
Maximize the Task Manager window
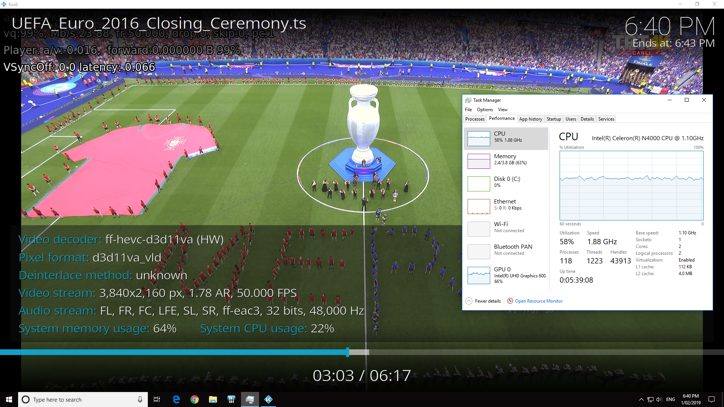[x=687, y=100]
